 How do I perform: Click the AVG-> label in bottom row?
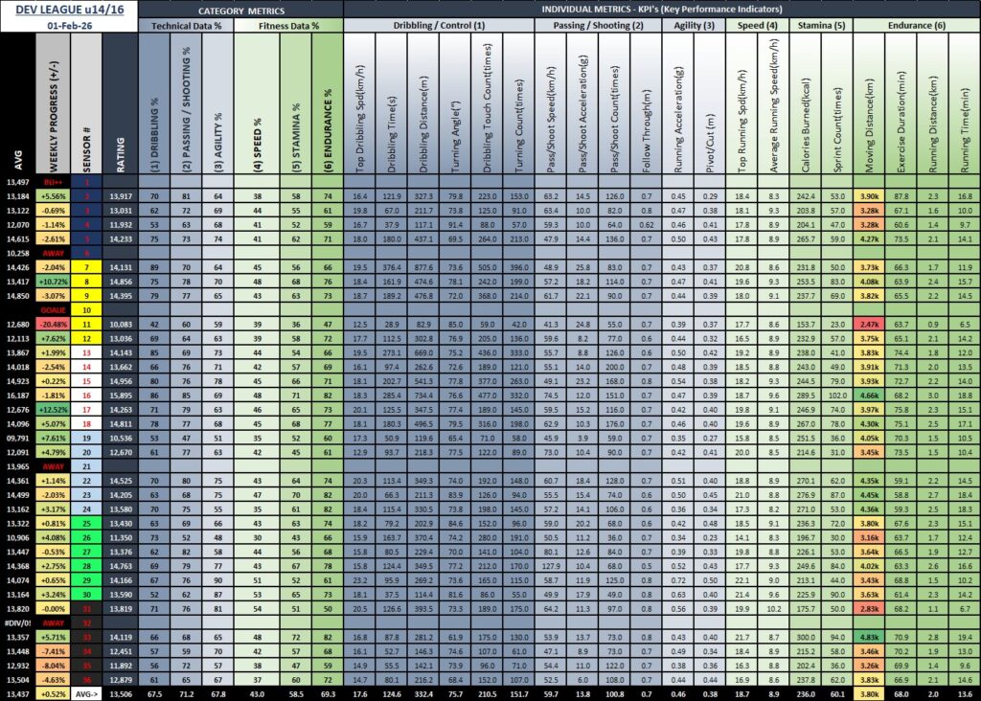pyautogui.click(x=85, y=693)
